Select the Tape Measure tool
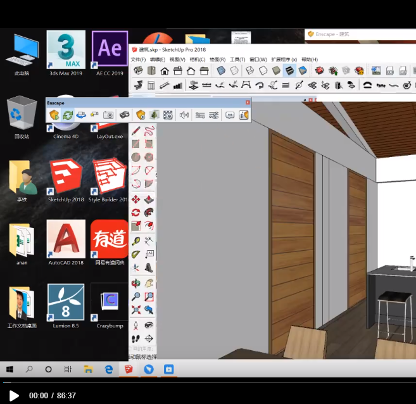The image size is (416, 404). click(x=136, y=241)
